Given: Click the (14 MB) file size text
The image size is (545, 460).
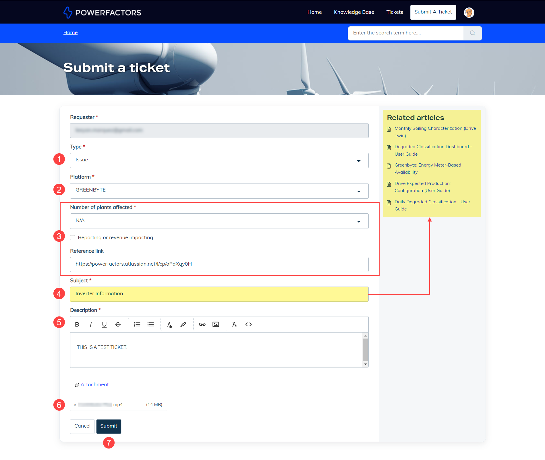Looking at the screenshot, I should coord(154,405).
